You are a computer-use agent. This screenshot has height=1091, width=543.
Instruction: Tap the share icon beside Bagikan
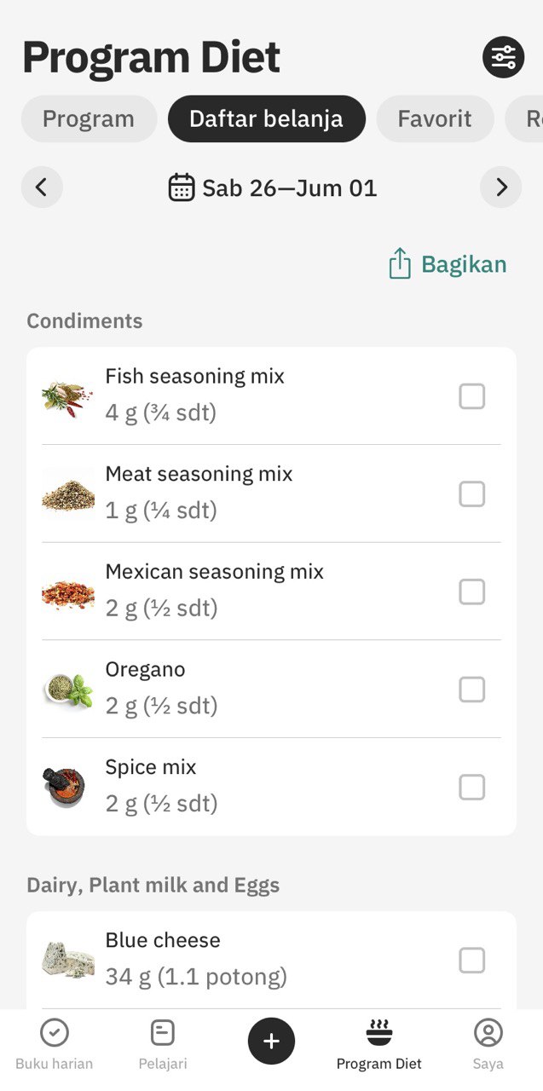point(400,264)
